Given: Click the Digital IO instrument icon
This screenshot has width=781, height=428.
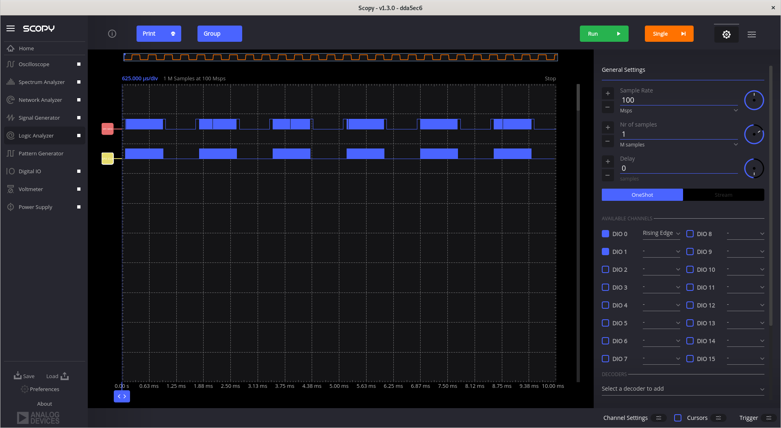Looking at the screenshot, I should click(11, 171).
